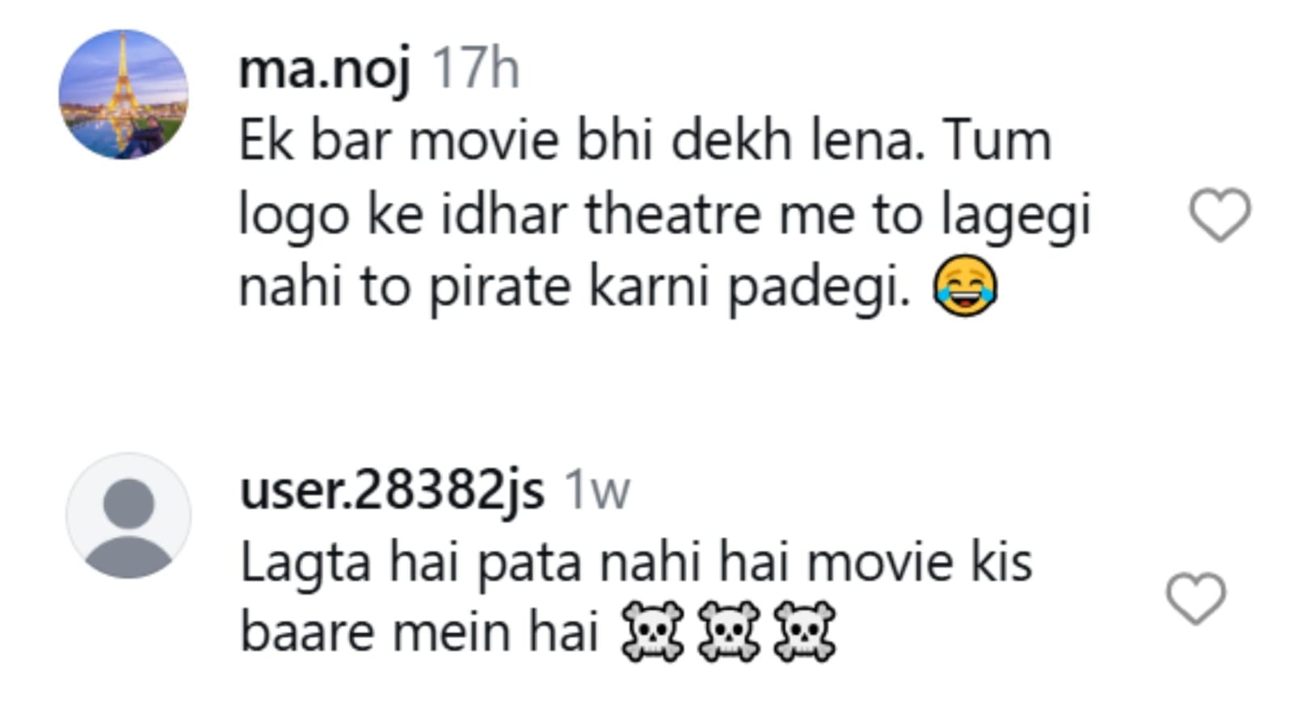This screenshot has width=1293, height=727.
Task: Visit the user.28382js profile via username
Action: [x=392, y=490]
